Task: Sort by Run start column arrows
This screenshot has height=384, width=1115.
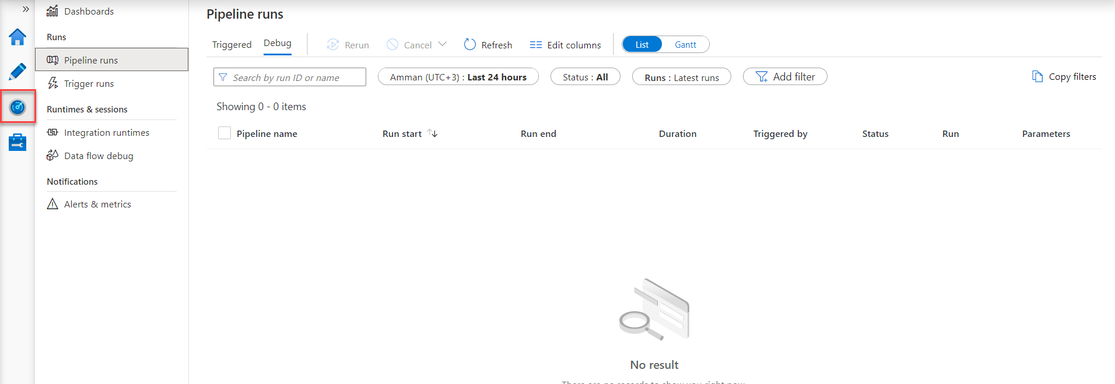Action: click(x=432, y=133)
